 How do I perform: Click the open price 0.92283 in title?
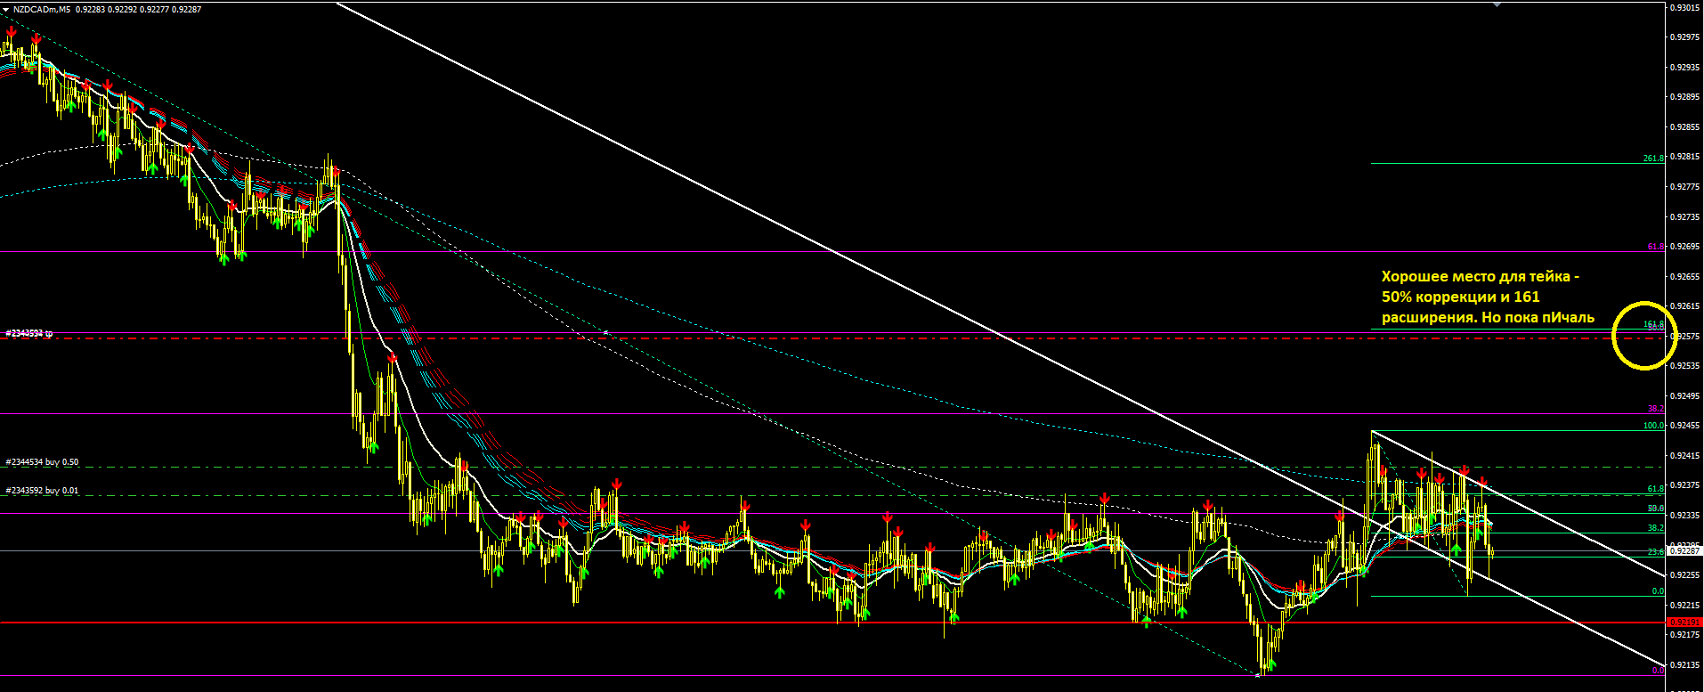90,9
